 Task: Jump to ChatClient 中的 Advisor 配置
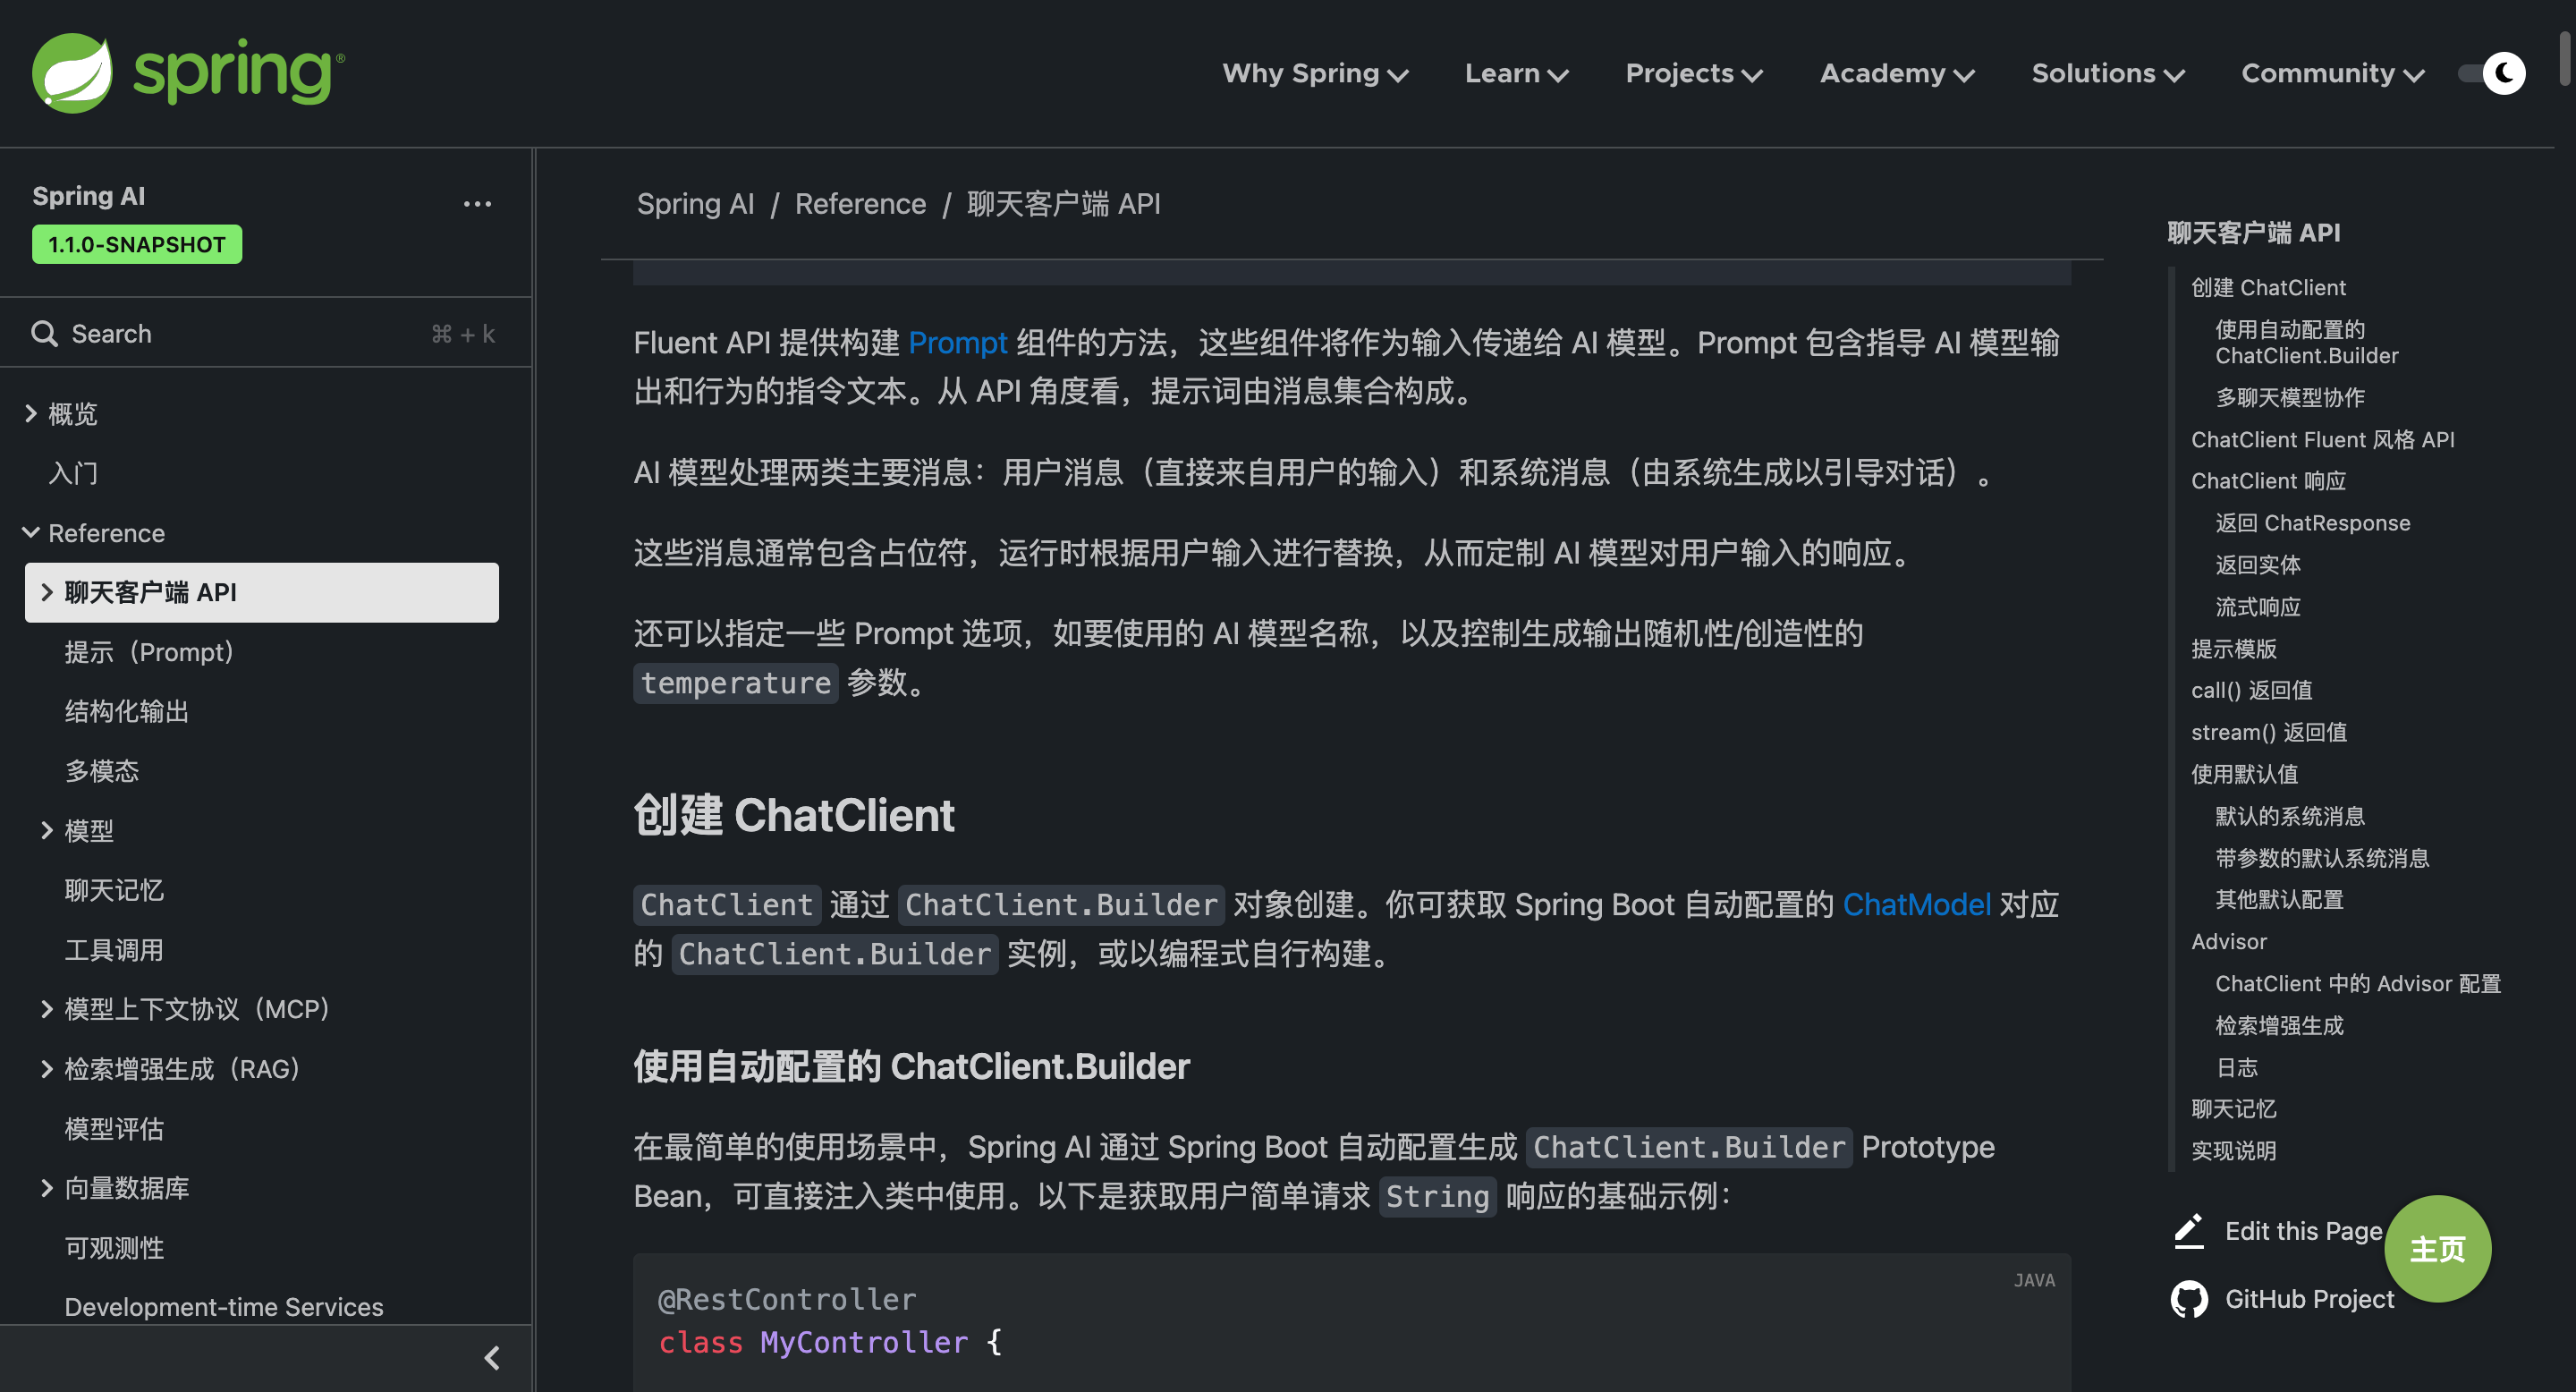(x=2357, y=982)
